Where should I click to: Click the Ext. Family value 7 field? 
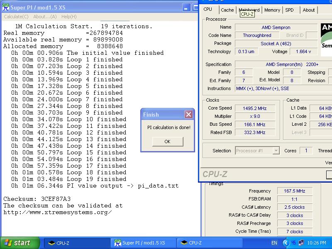click(244, 81)
